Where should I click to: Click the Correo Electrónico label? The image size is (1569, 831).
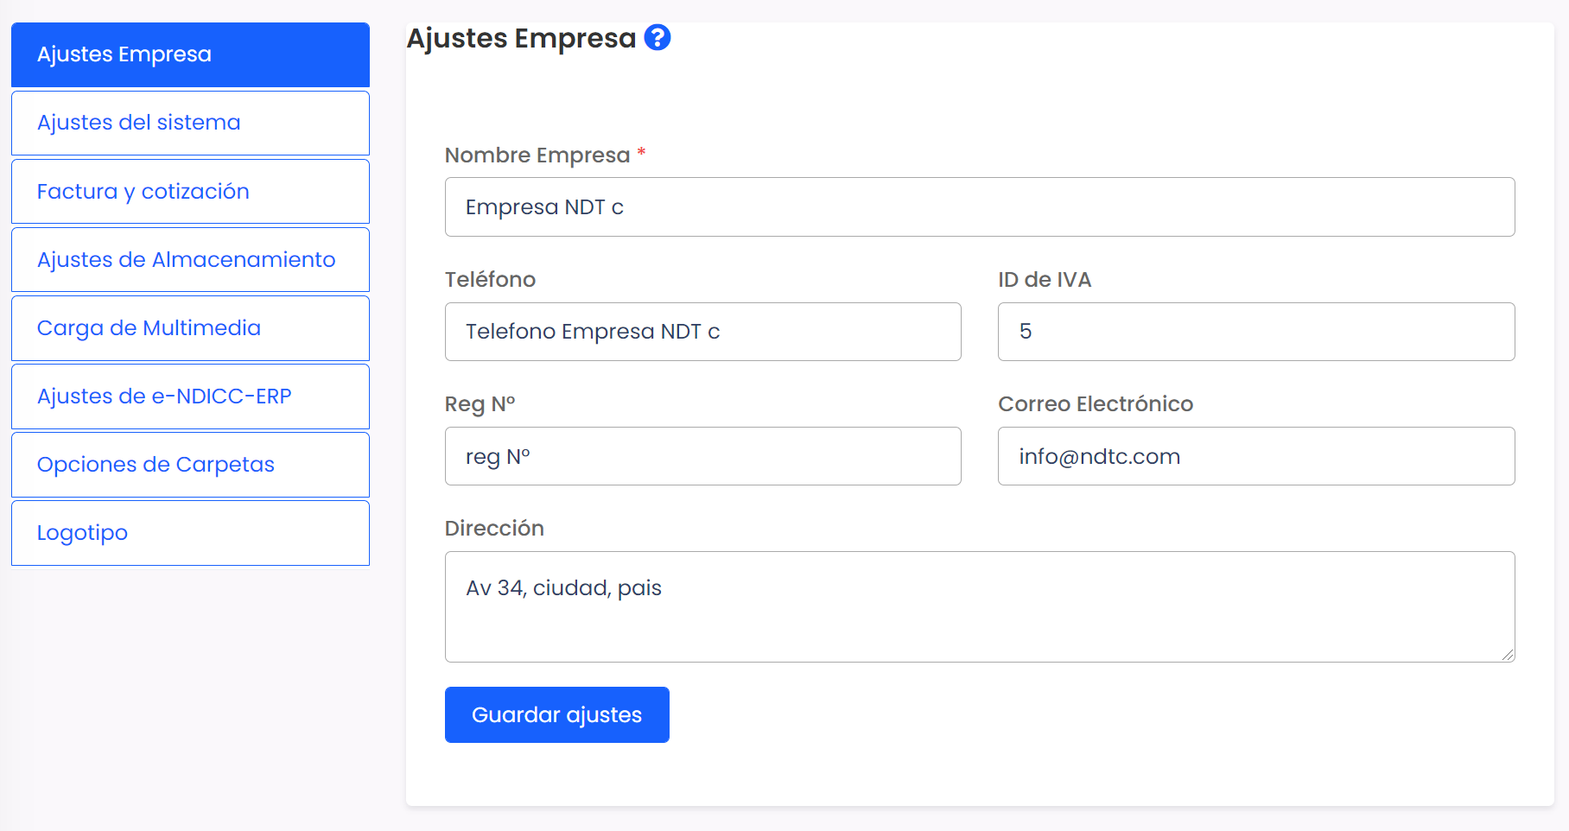(1095, 404)
